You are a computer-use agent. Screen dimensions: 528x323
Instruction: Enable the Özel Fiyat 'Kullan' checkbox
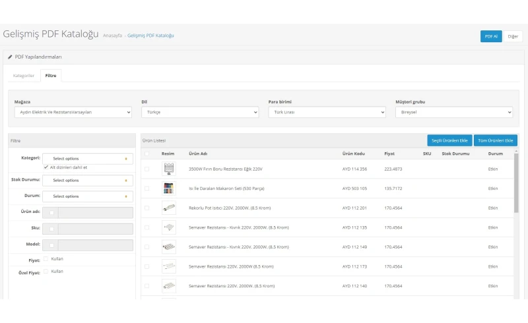tap(46, 271)
